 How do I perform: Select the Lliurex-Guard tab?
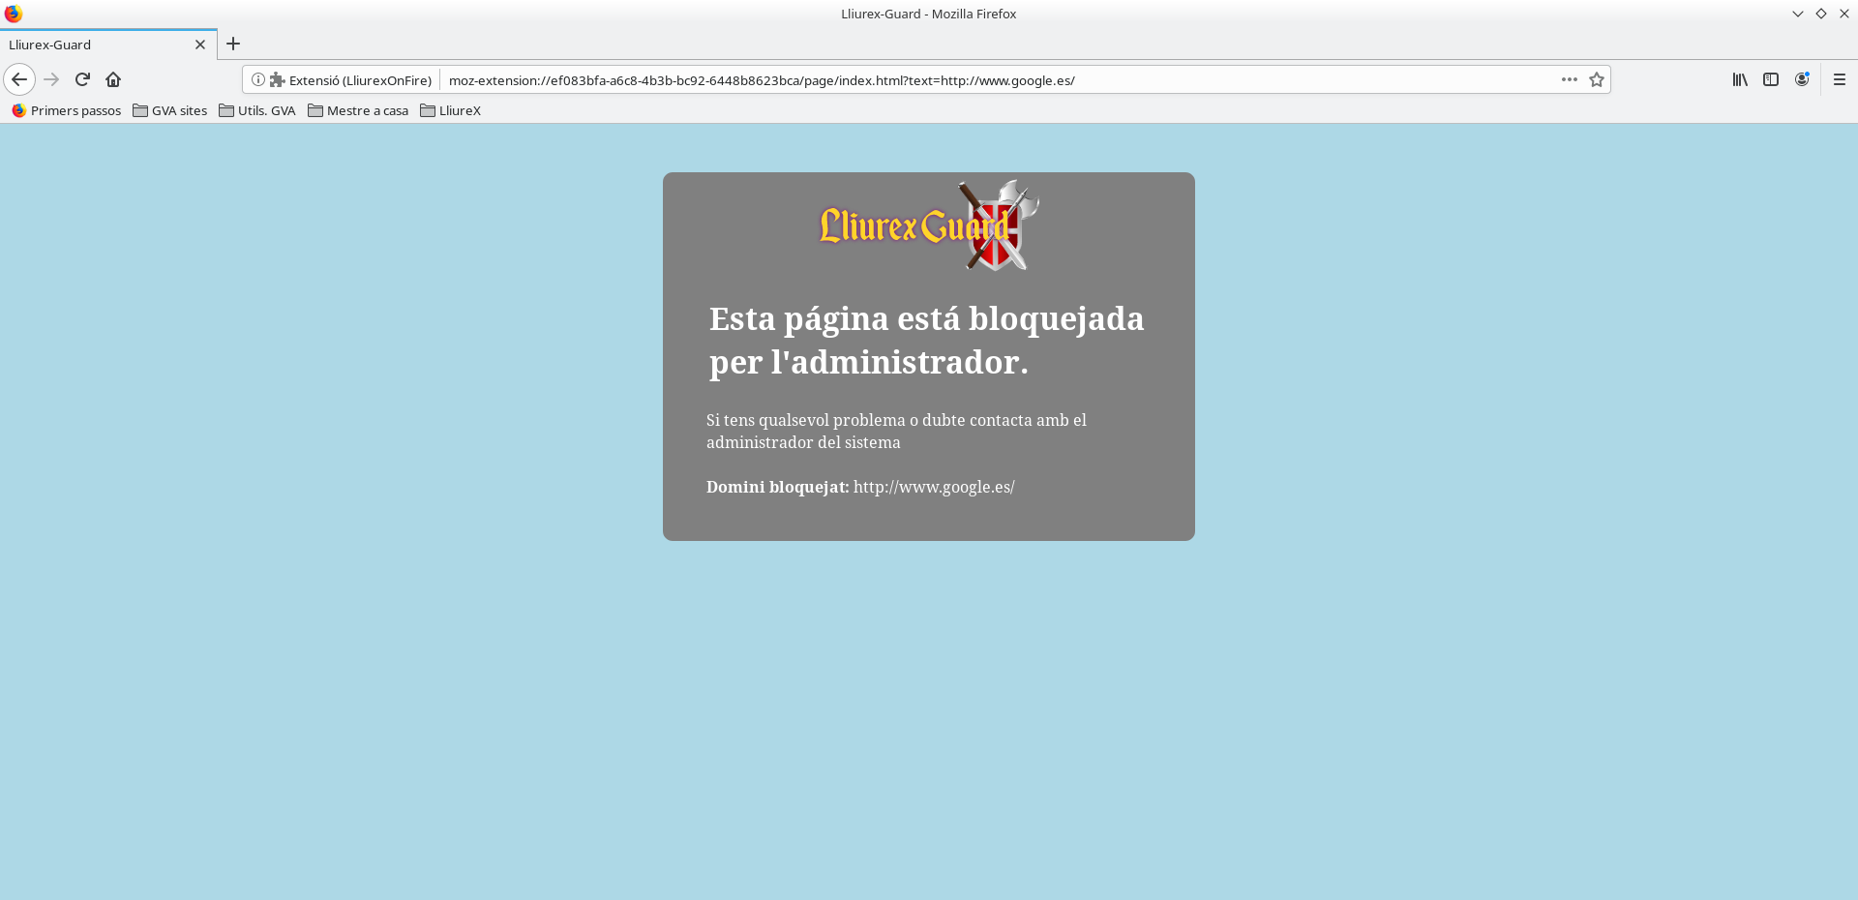(x=97, y=45)
